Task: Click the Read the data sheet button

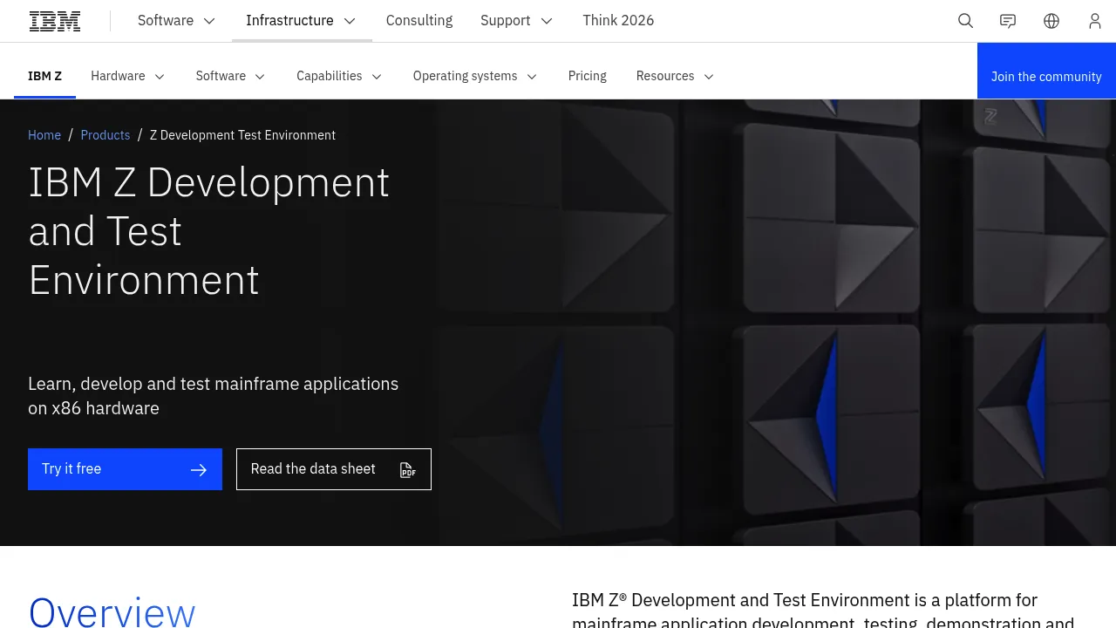Action: coord(334,469)
